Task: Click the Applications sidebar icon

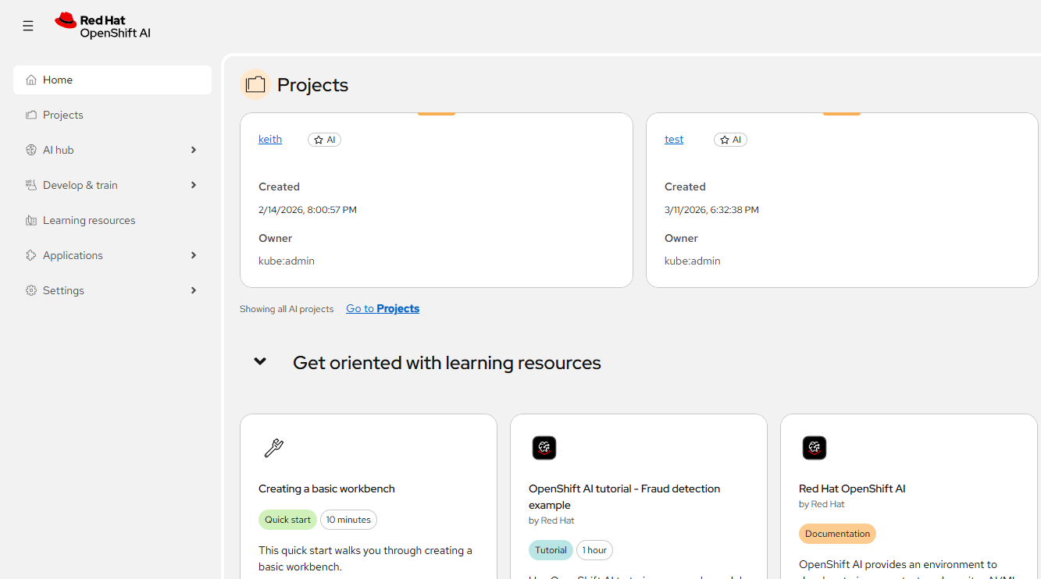Action: [31, 255]
